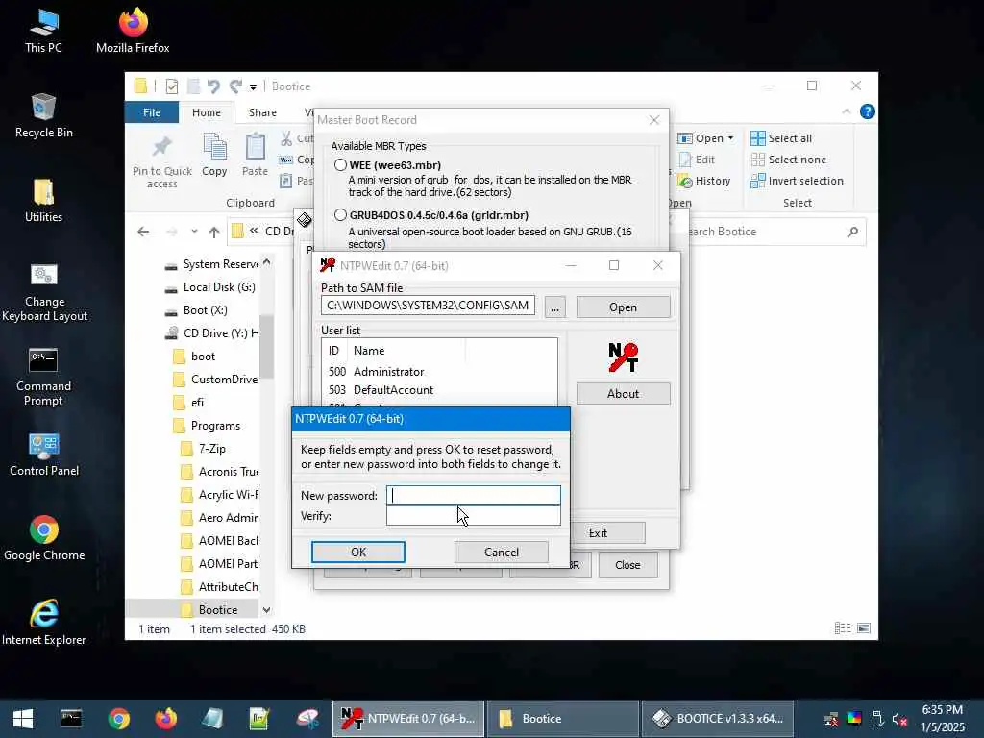The height and width of the screenshot is (738, 984).
Task: Click the Explorer Back navigation arrow
Action: 143,232
